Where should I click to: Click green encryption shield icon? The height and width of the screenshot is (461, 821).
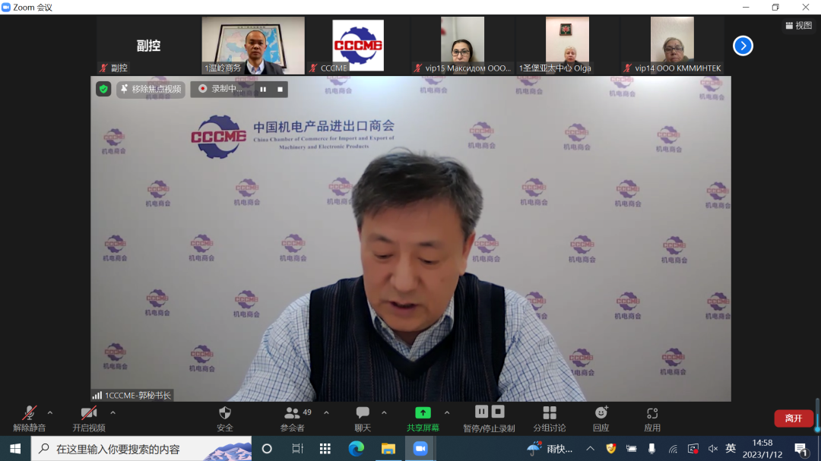103,89
